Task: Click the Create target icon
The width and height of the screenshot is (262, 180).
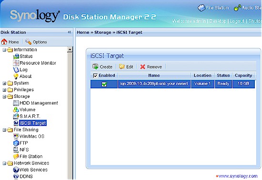Action: tap(95, 66)
